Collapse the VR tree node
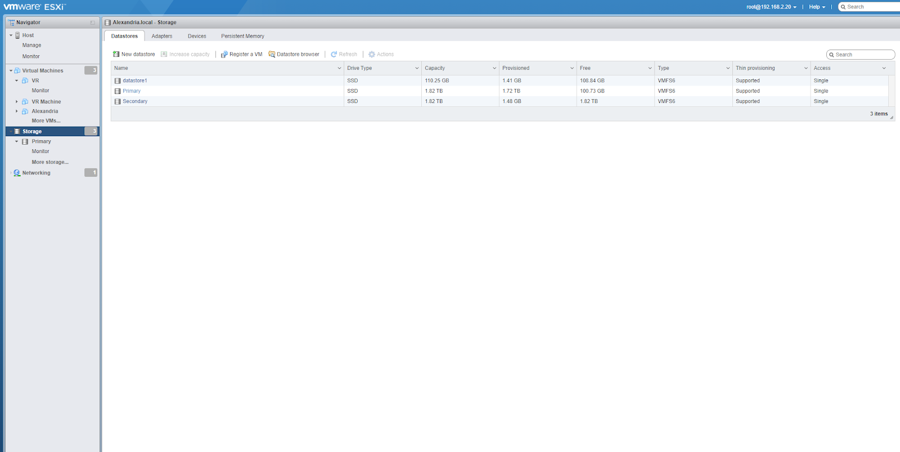The width and height of the screenshot is (900, 452). click(x=16, y=80)
